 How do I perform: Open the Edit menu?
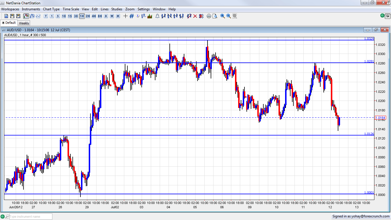(95, 9)
